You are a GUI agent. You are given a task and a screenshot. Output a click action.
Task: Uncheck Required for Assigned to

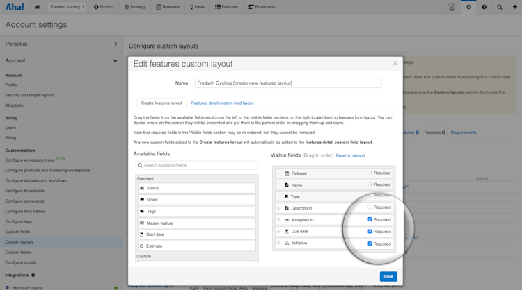tap(370, 219)
